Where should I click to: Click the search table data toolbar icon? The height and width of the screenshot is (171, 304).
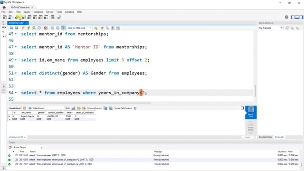[x=53, y=18]
